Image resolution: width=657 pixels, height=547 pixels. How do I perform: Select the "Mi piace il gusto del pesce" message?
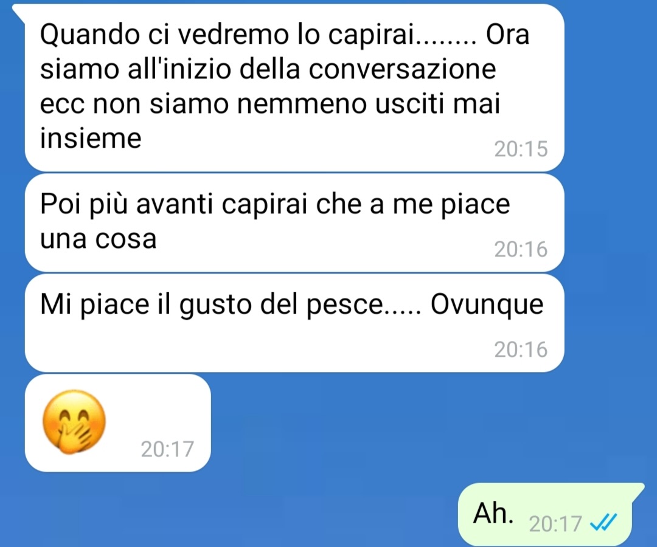(x=294, y=323)
